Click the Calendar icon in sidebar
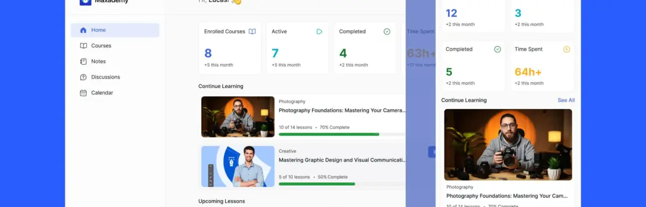Screen dimensions: 646x207 point(83,92)
